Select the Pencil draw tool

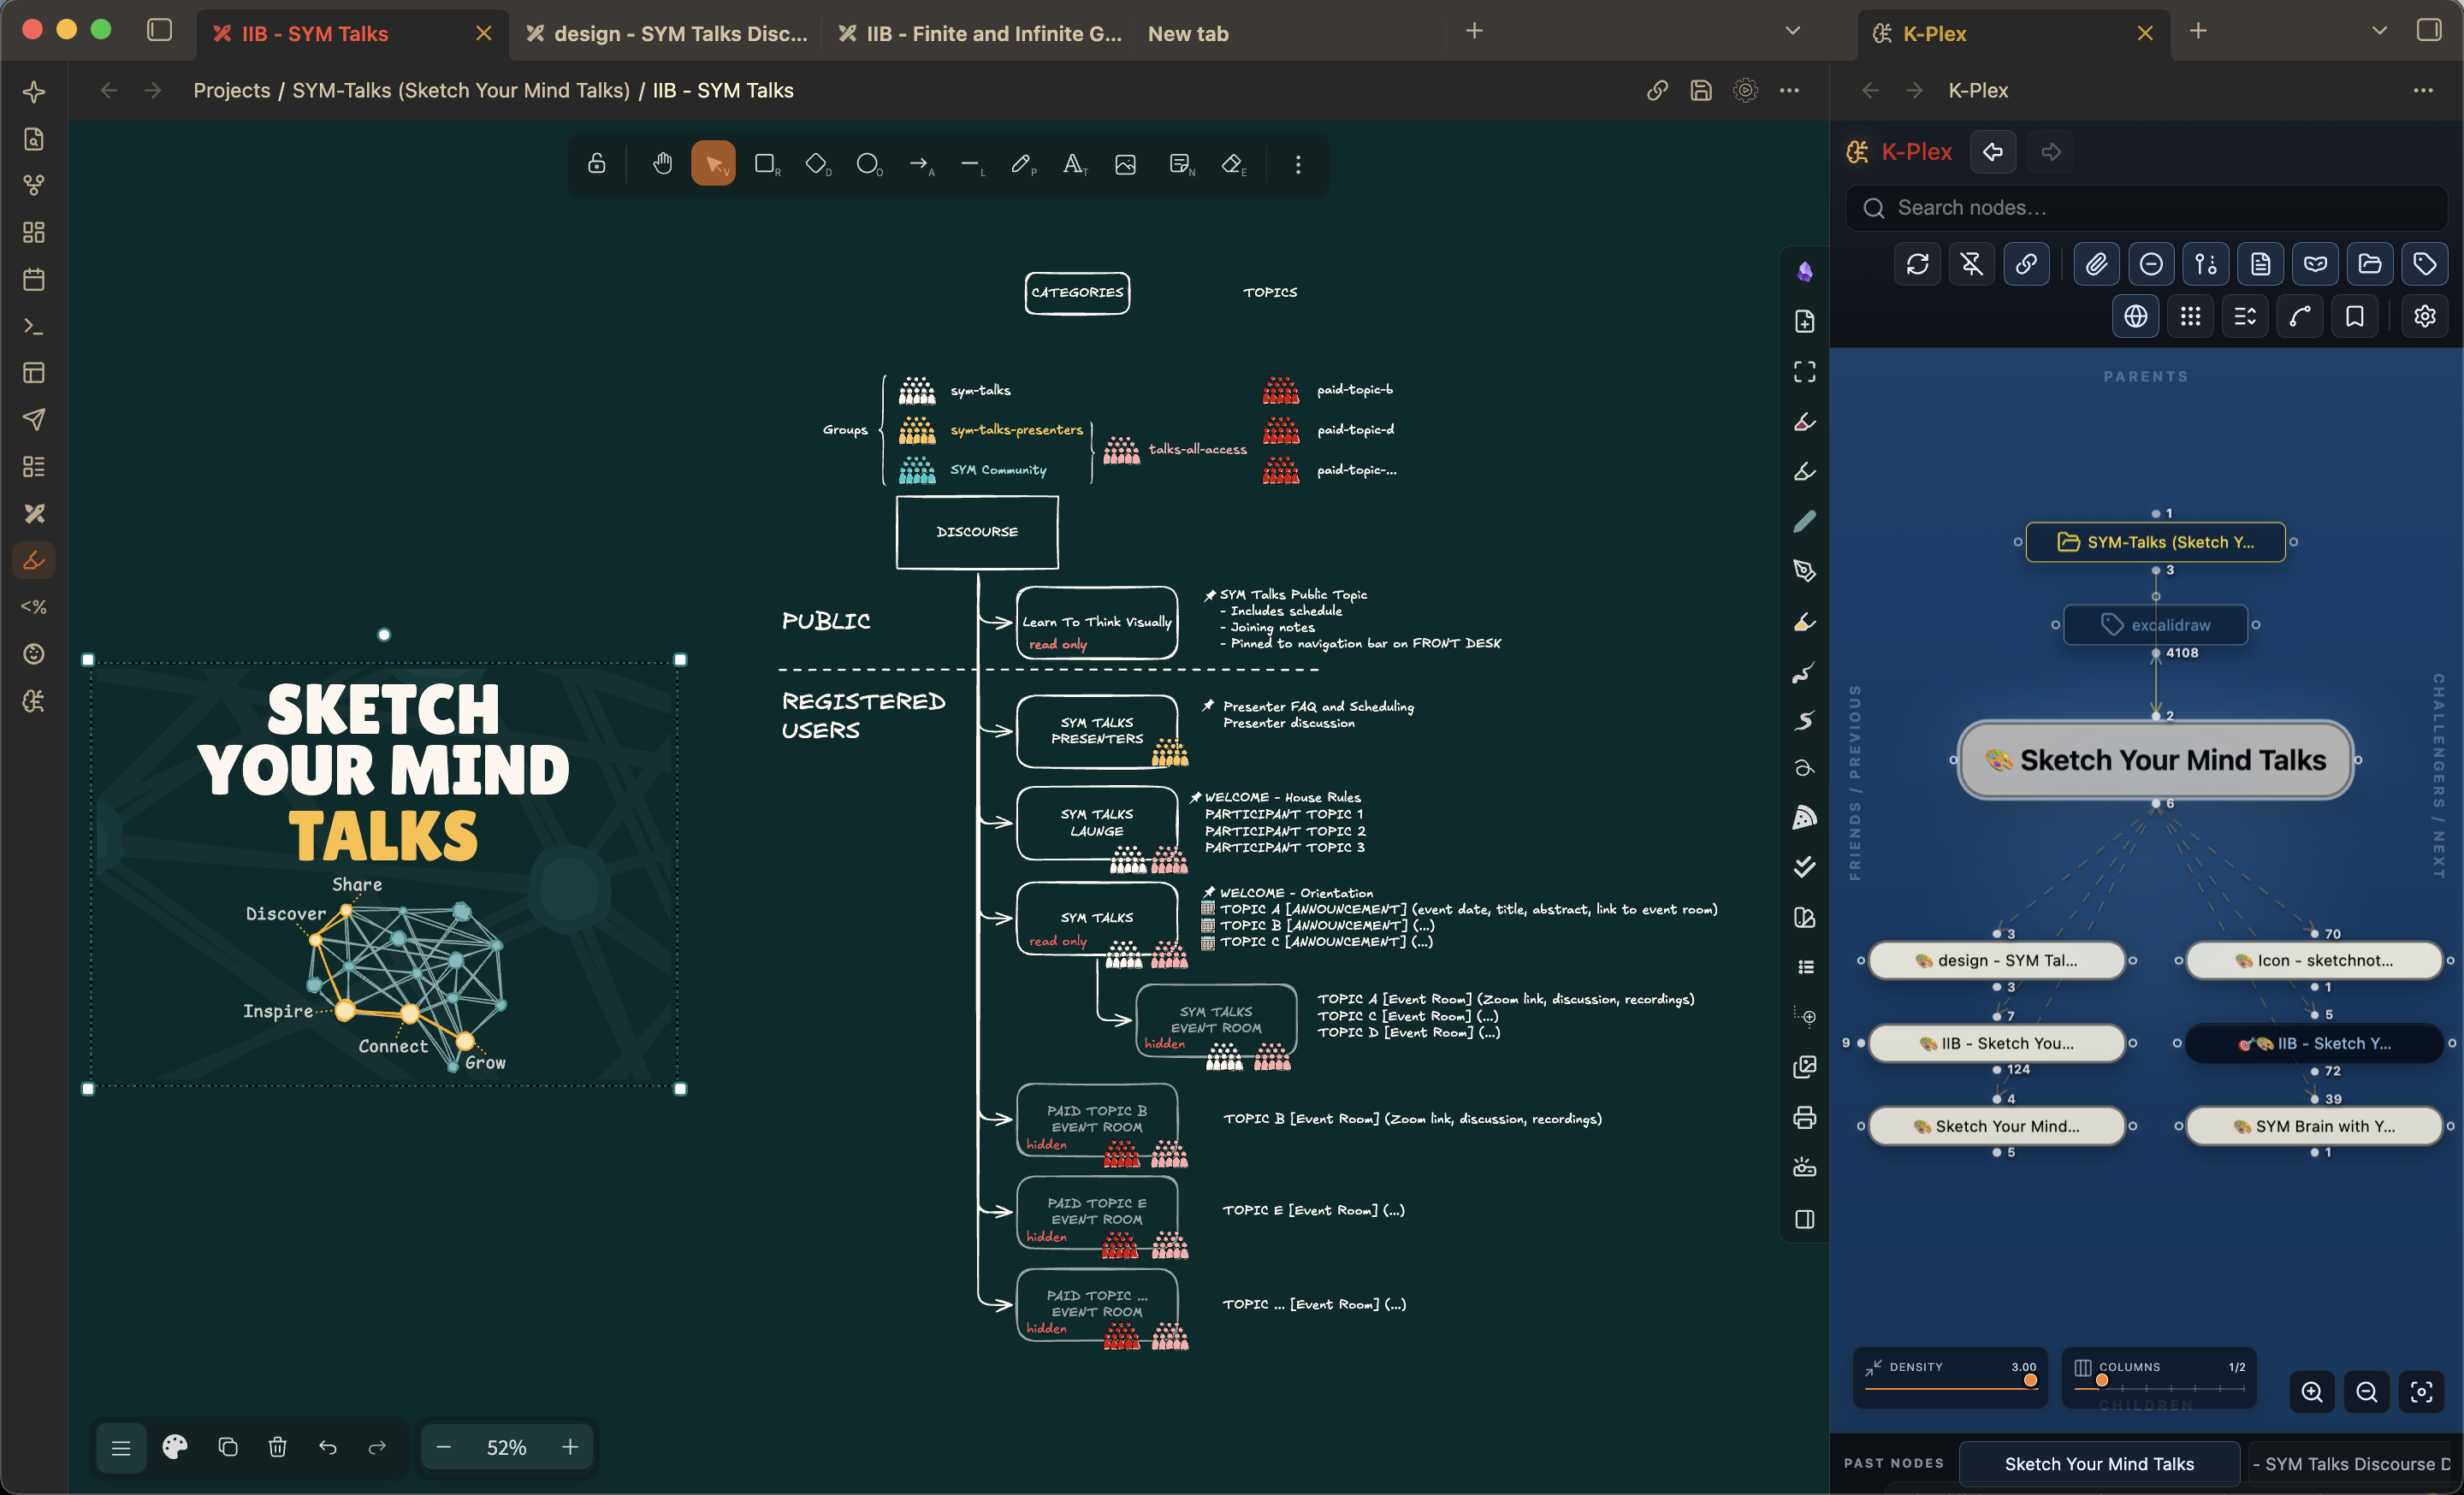click(x=1023, y=164)
